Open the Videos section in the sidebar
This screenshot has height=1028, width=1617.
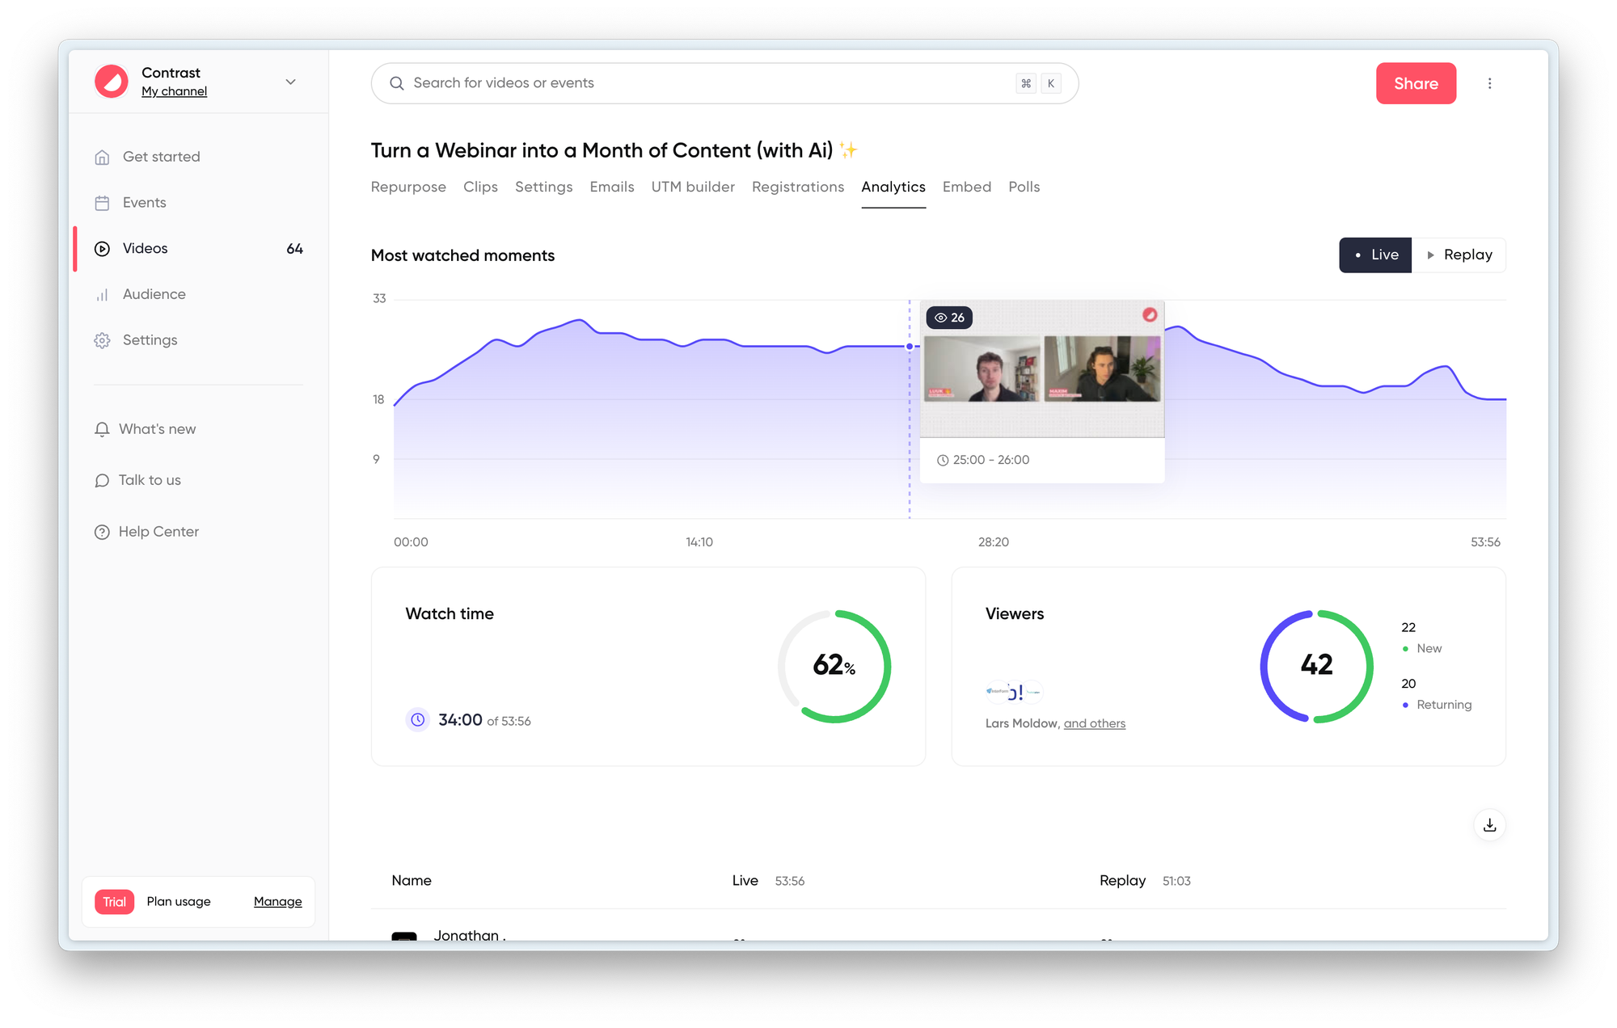point(145,248)
